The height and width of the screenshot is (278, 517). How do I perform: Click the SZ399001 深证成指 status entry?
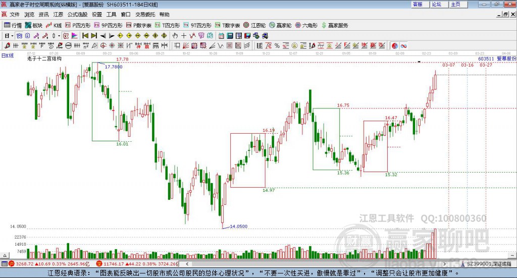486,264
